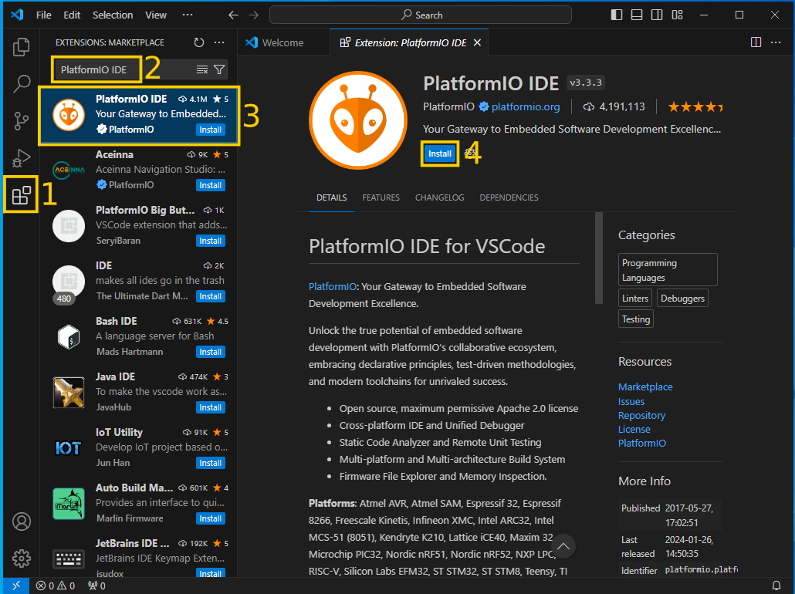Select the PlatformIO Big Buttons extension entry
795x594 pixels.
pyautogui.click(x=140, y=225)
